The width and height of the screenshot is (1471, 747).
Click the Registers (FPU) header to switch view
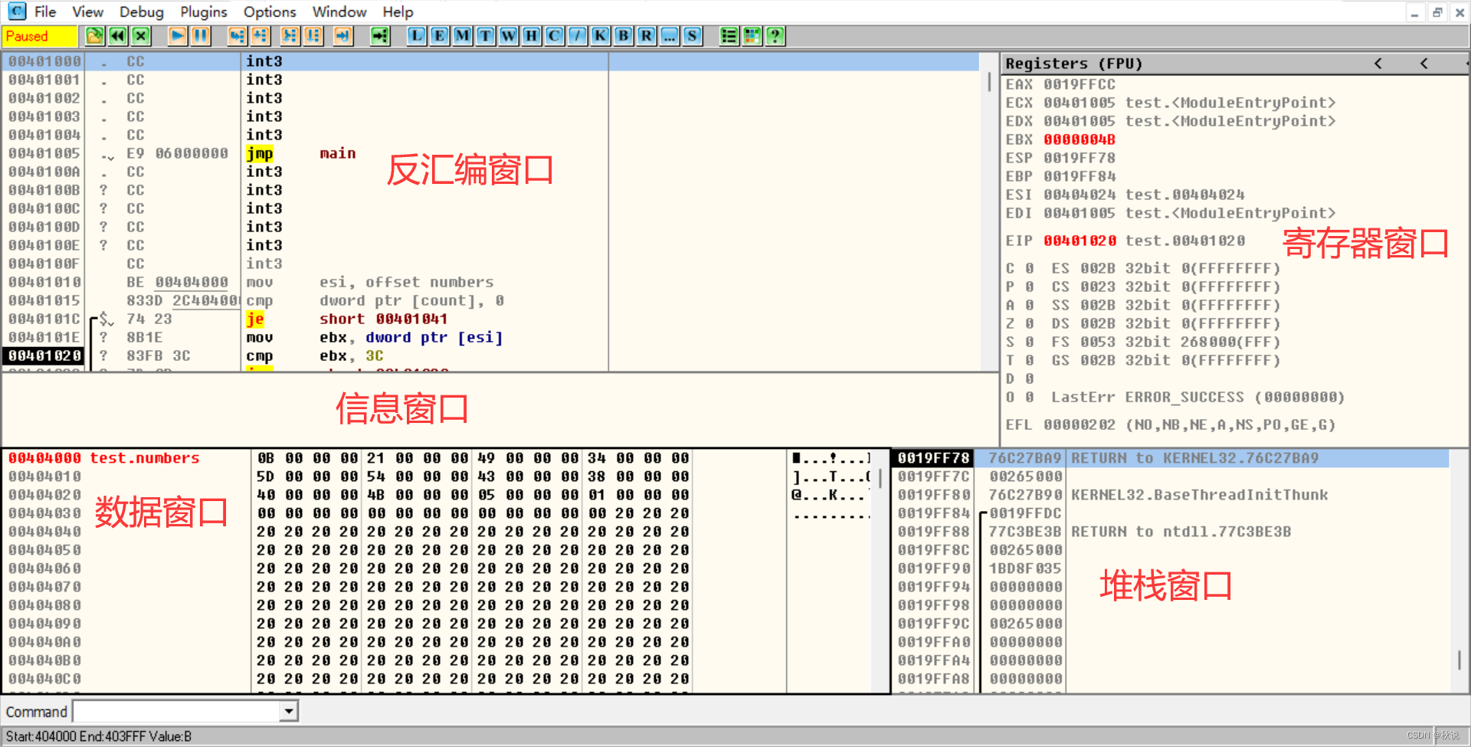1073,64
